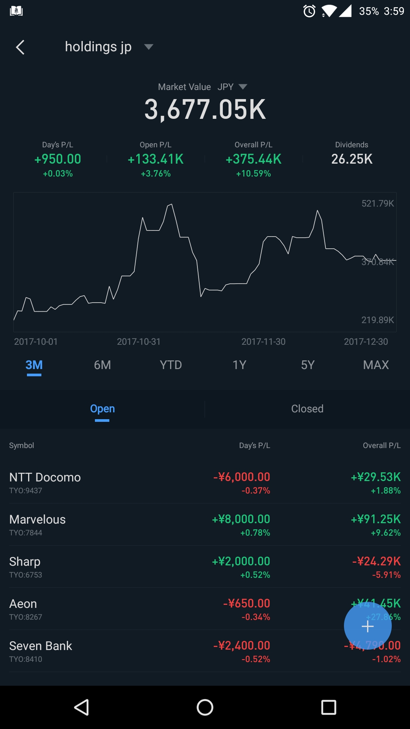The image size is (410, 729).
Task: Select the Open positions tab
Action: [x=102, y=409]
